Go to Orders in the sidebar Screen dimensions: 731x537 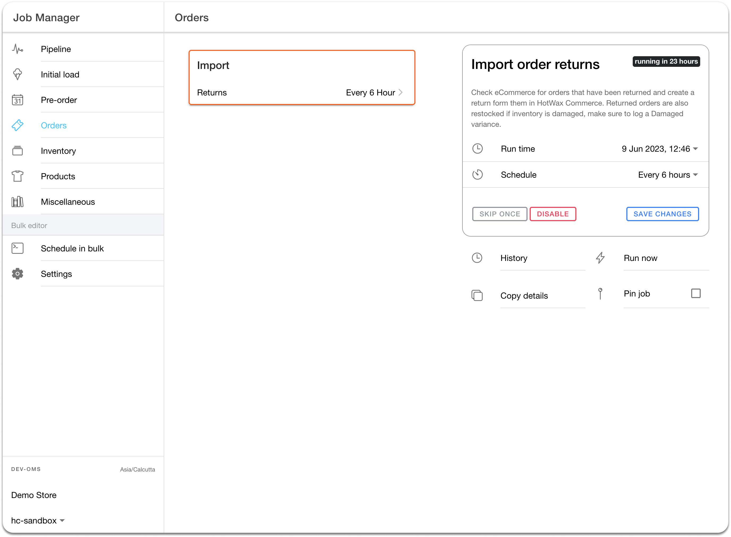pyautogui.click(x=54, y=125)
